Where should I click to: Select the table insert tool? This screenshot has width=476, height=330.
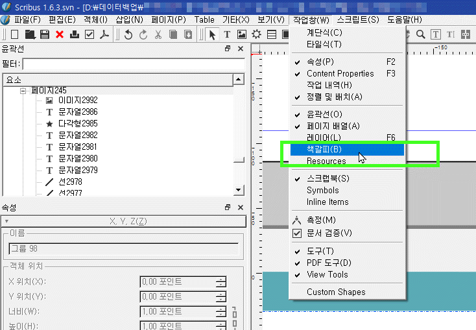[x=271, y=34]
